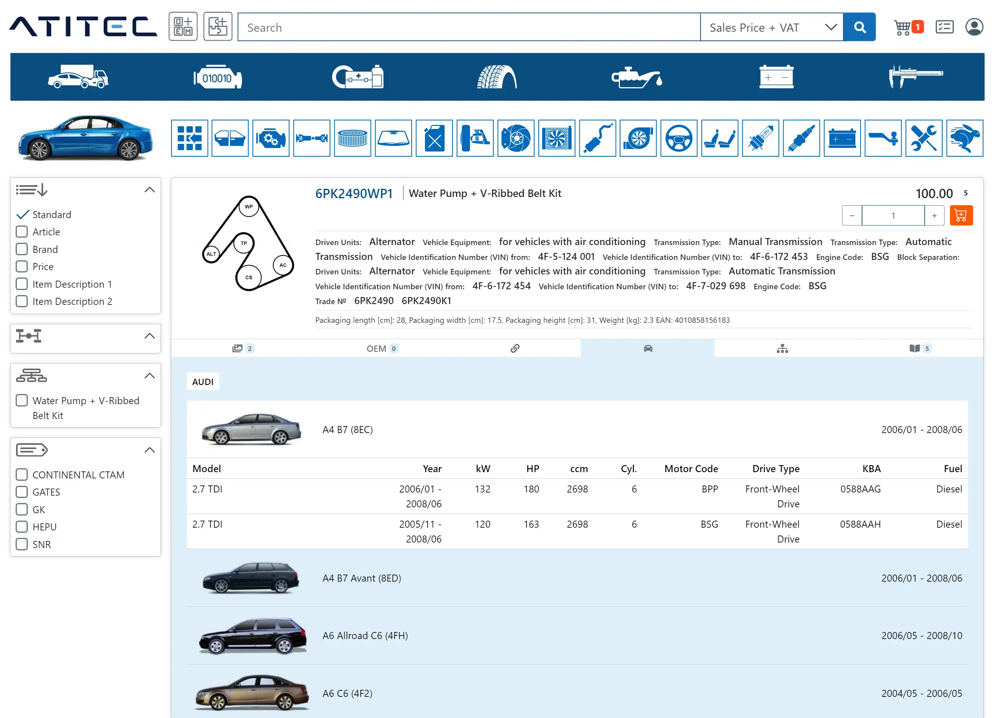This screenshot has width=995, height=718.
Task: Switch to the documents book tab
Action: pos(920,348)
